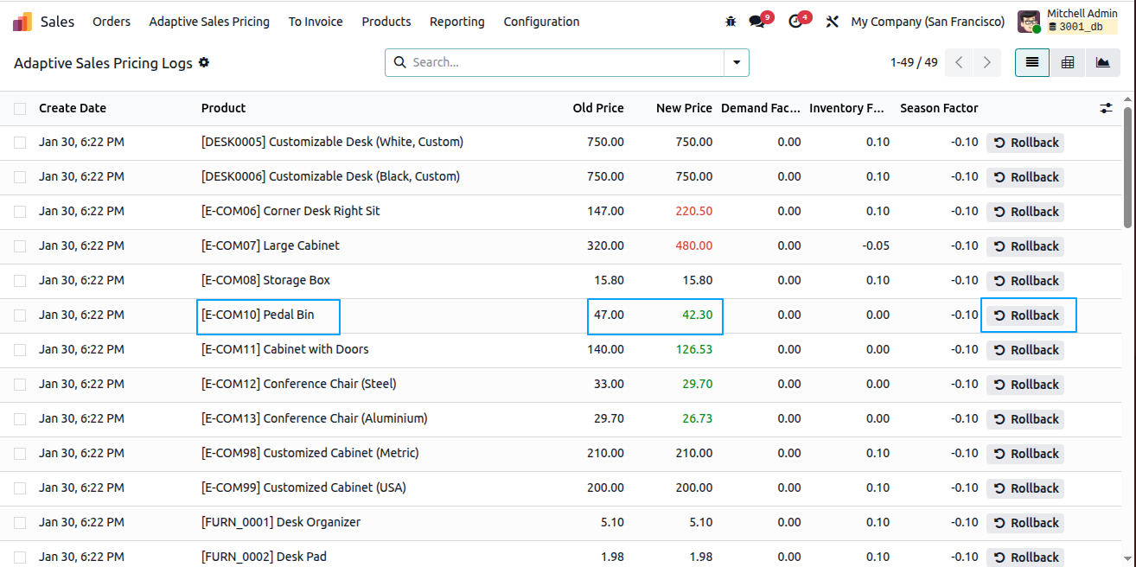Image resolution: width=1136 pixels, height=567 pixels.
Task: Switch to pivot table view
Action: pyautogui.click(x=1068, y=62)
